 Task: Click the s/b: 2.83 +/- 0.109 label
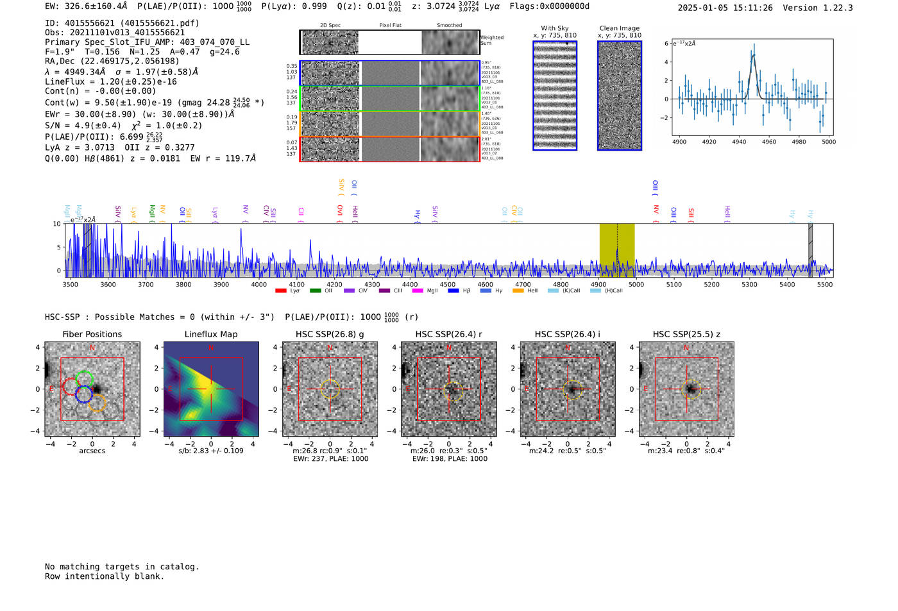[211, 451]
